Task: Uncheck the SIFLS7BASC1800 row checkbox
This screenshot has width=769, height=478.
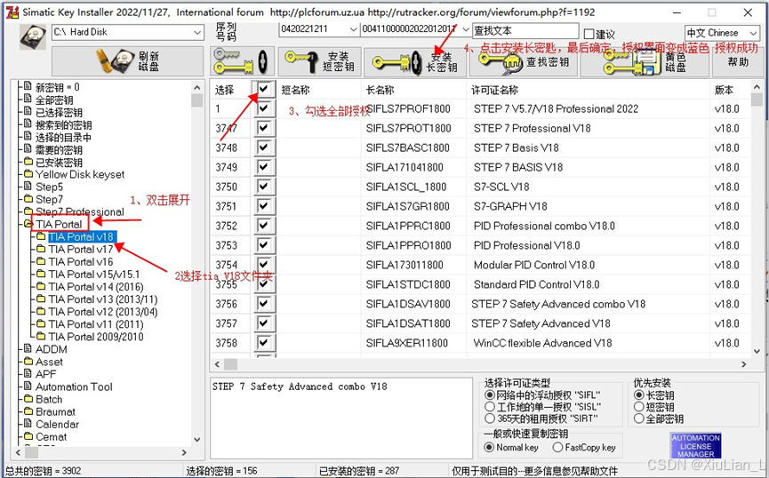Action: coord(264,147)
